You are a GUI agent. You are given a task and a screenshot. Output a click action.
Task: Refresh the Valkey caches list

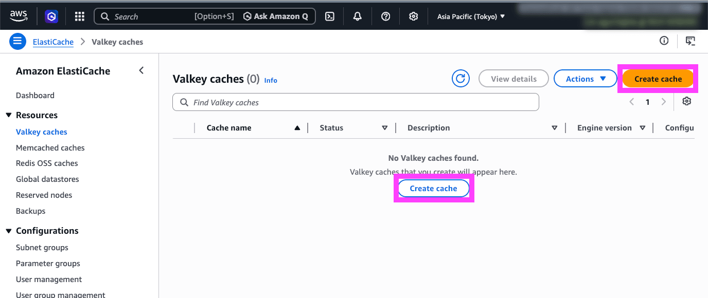pos(461,79)
